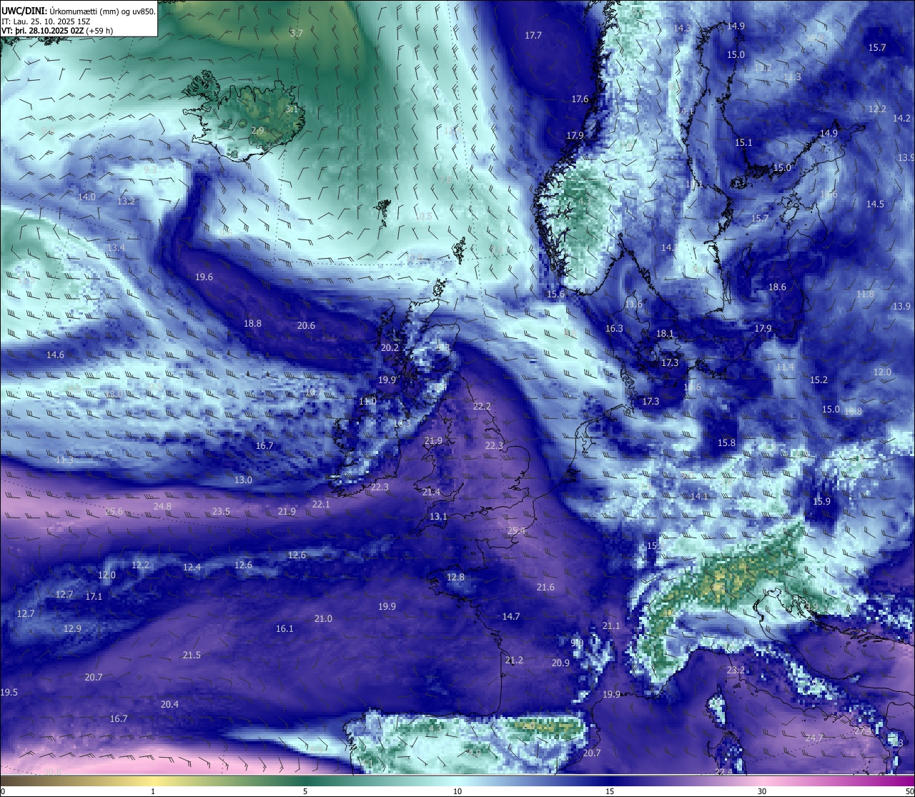Image resolution: width=915 pixels, height=797 pixels.
Task: Click the 17.7 value near the top
Action: (533, 35)
